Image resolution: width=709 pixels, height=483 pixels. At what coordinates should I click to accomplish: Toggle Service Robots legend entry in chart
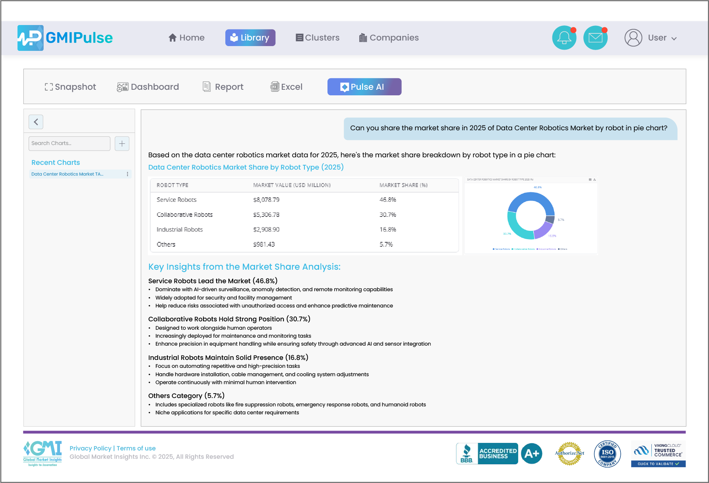pos(502,249)
